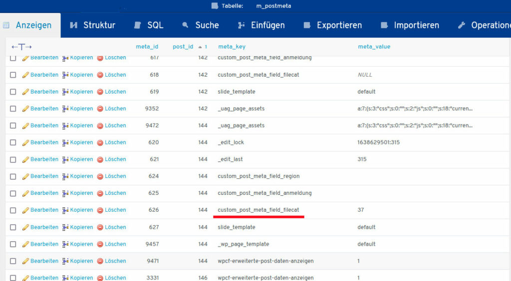The width and height of the screenshot is (511, 281).
Task: Click the SQL tab icon
Action: click(x=138, y=25)
